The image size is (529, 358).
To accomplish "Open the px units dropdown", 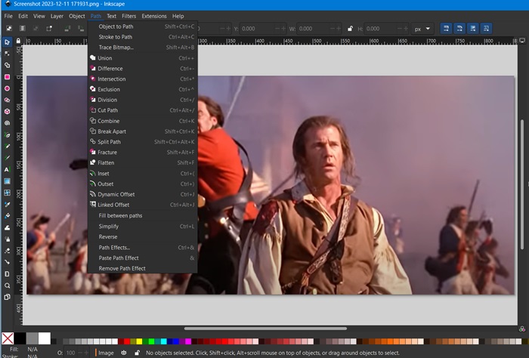I will (422, 29).
